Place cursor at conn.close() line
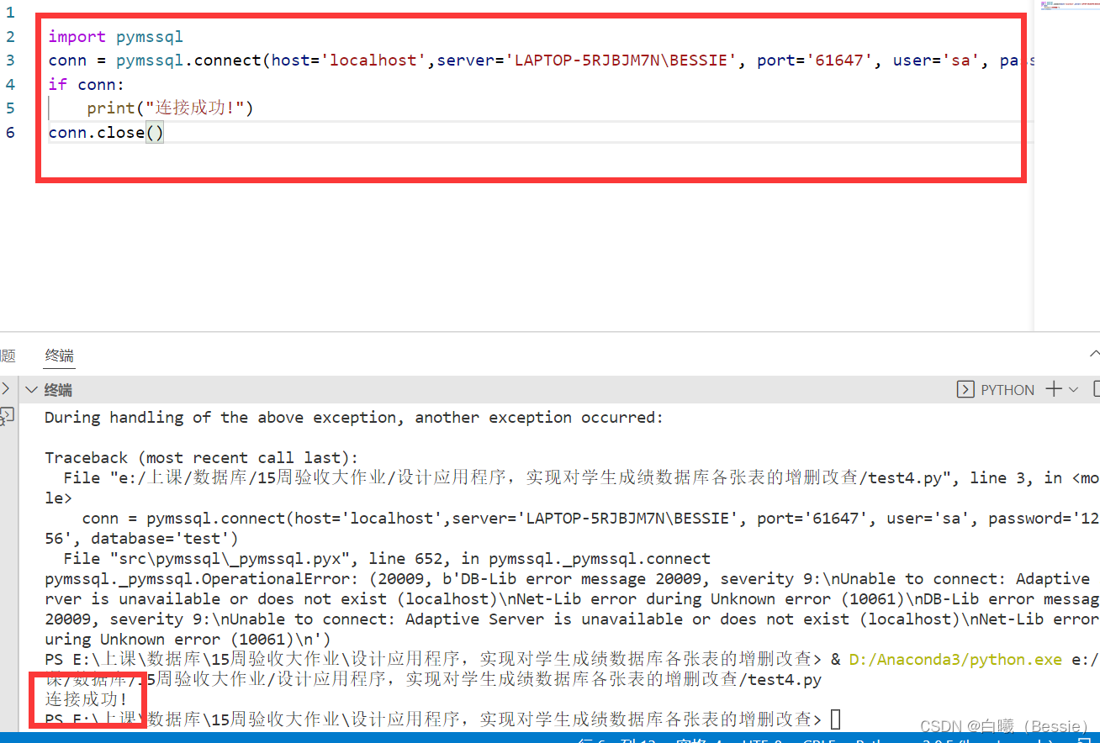Viewport: 1100px width, 743px height. [106, 133]
